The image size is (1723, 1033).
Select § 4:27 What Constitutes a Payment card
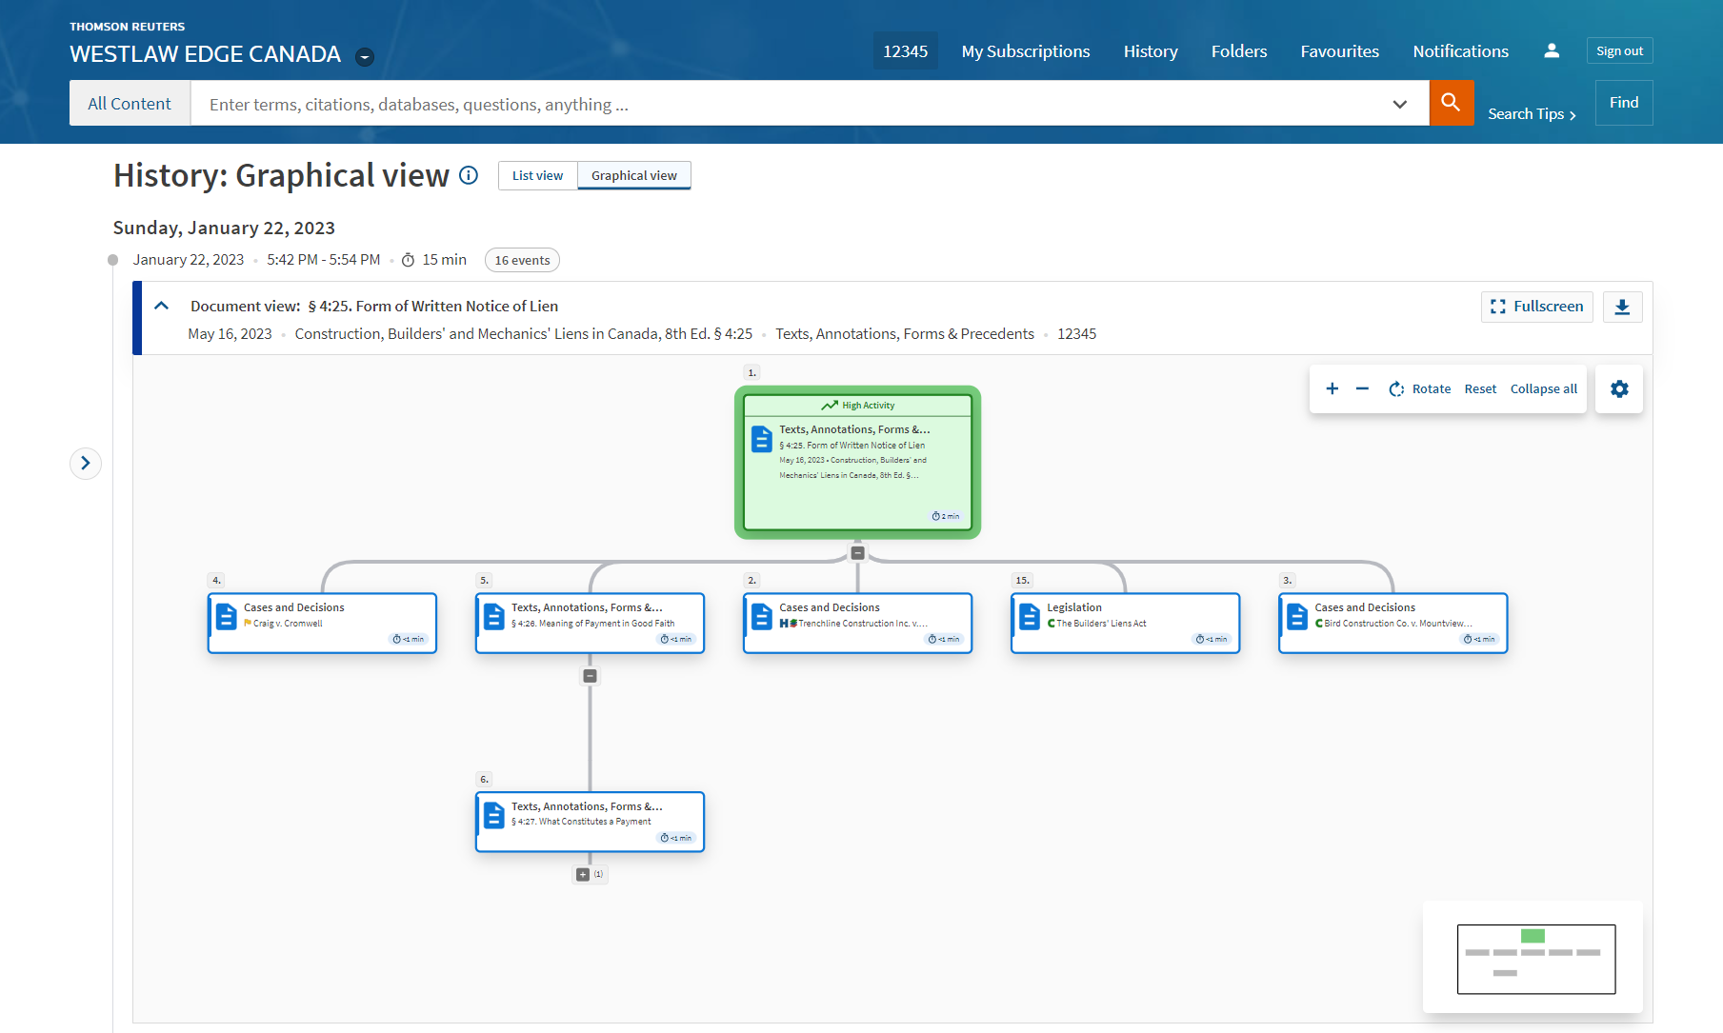pos(590,822)
